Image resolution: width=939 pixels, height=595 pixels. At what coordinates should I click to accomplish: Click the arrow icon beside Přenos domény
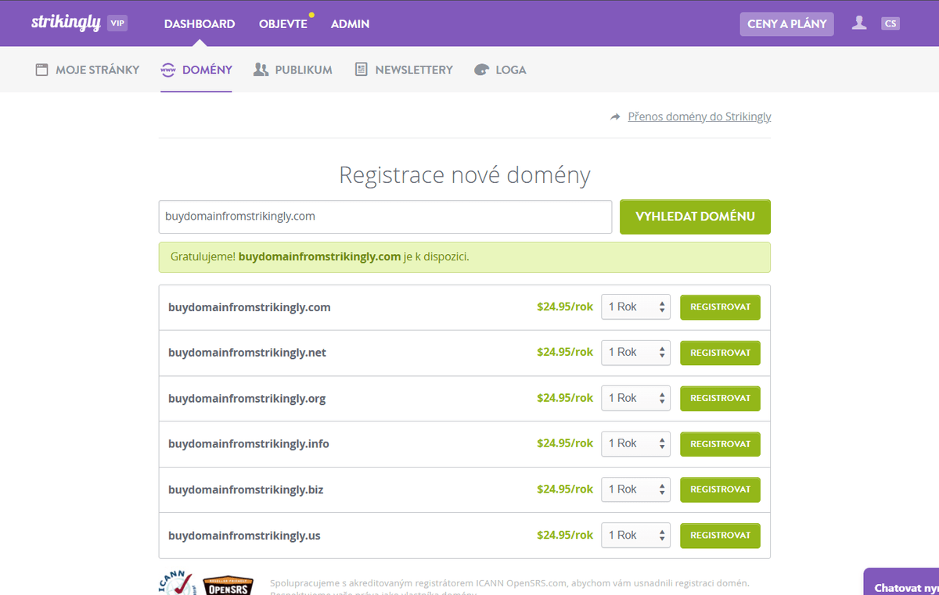616,116
